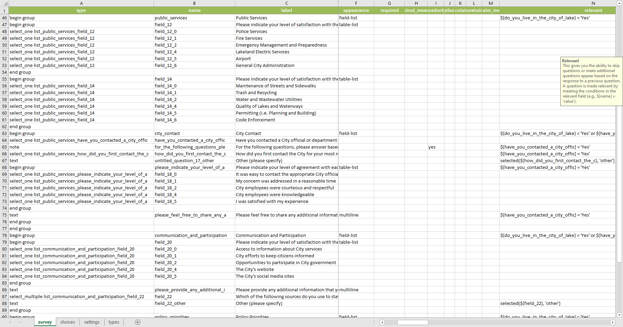Switch to the types sheet tab

(113, 322)
